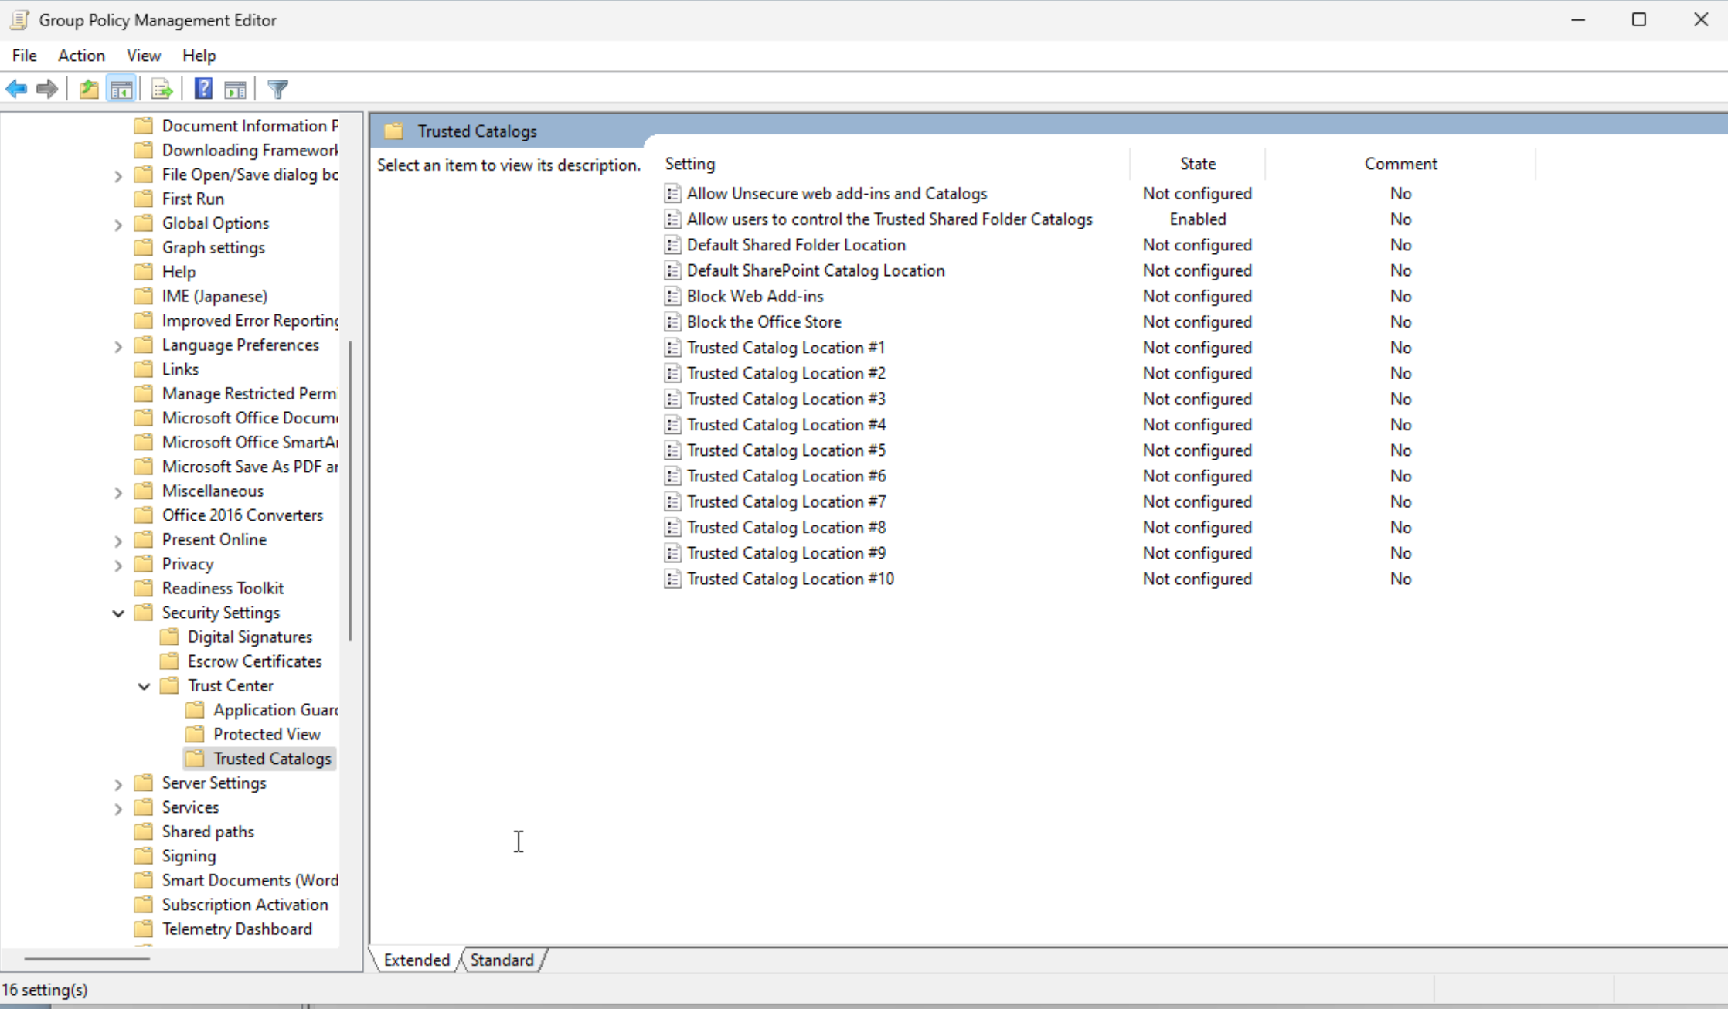Expand the Server Settings node
The image size is (1728, 1009).
(118, 785)
